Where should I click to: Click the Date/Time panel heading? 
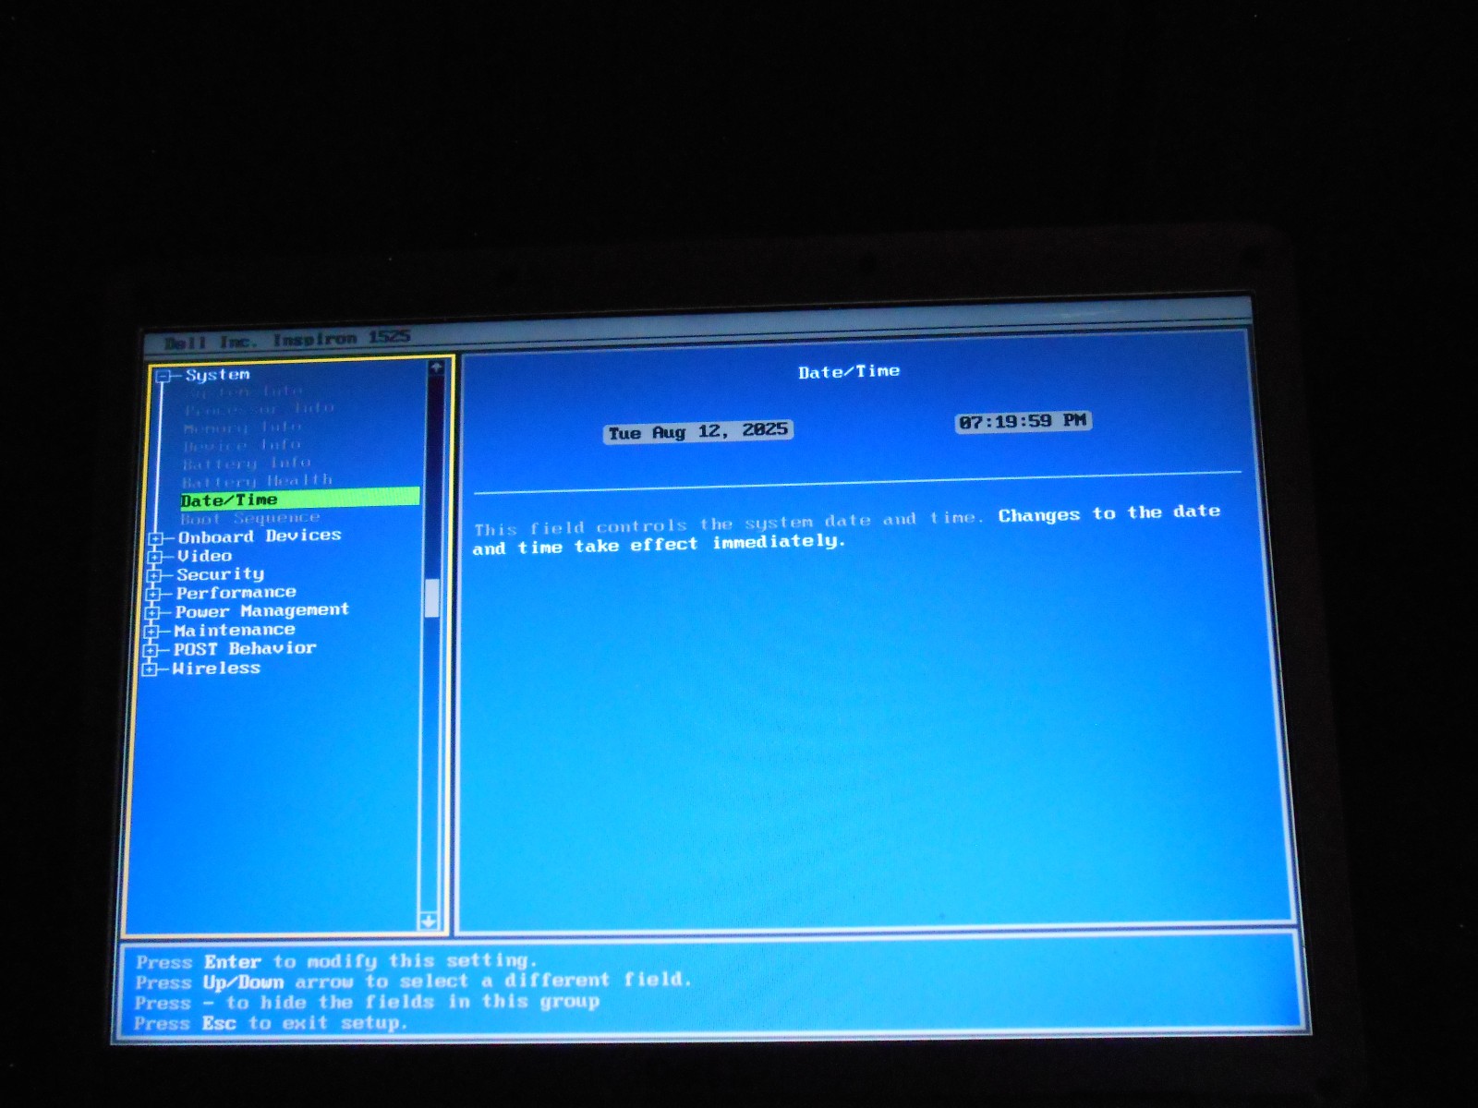click(849, 371)
